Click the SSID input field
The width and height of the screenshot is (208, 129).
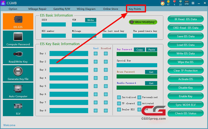click(53, 24)
